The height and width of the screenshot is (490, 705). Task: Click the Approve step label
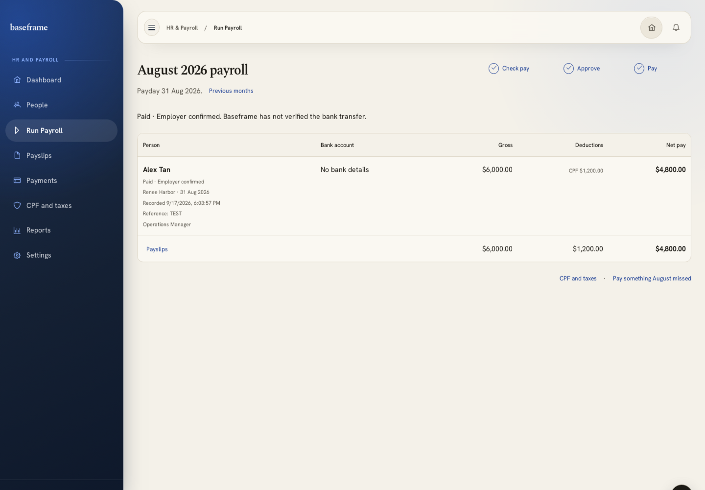coord(588,69)
